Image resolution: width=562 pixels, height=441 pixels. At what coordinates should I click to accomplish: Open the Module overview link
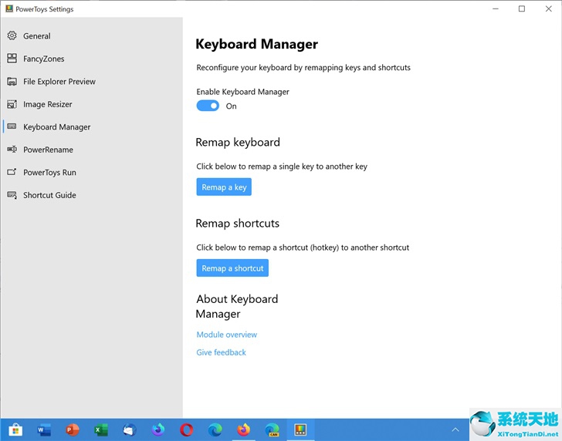226,335
